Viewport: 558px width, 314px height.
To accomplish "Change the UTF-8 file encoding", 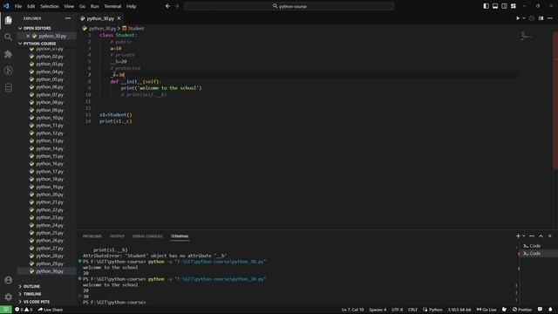I will click(x=398, y=310).
